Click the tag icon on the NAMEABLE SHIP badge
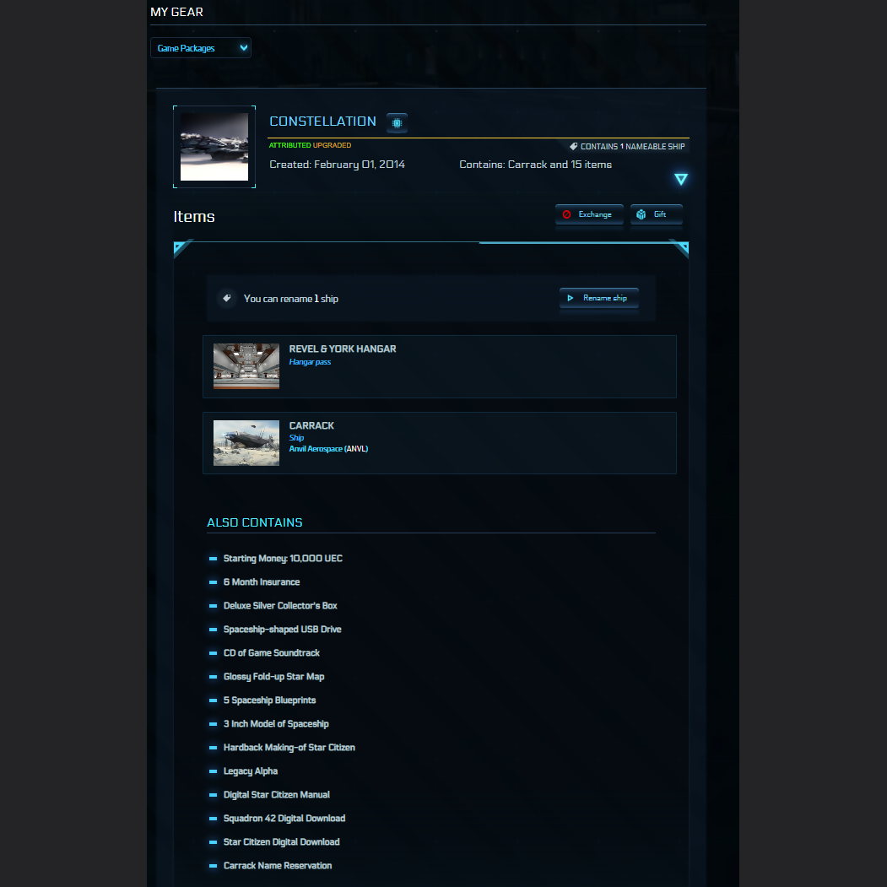 pos(575,146)
